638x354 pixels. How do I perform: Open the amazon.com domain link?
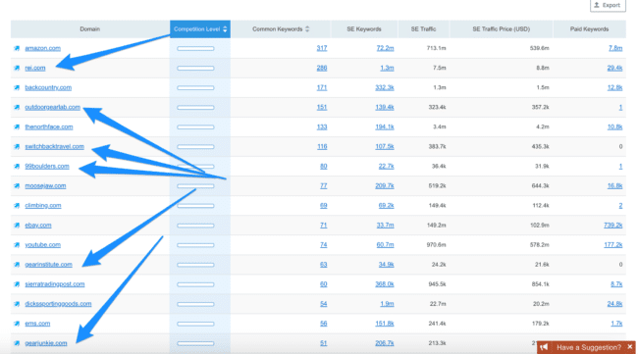[43, 48]
